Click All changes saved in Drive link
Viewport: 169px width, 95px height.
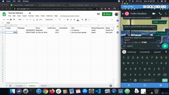[x=70, y=16]
